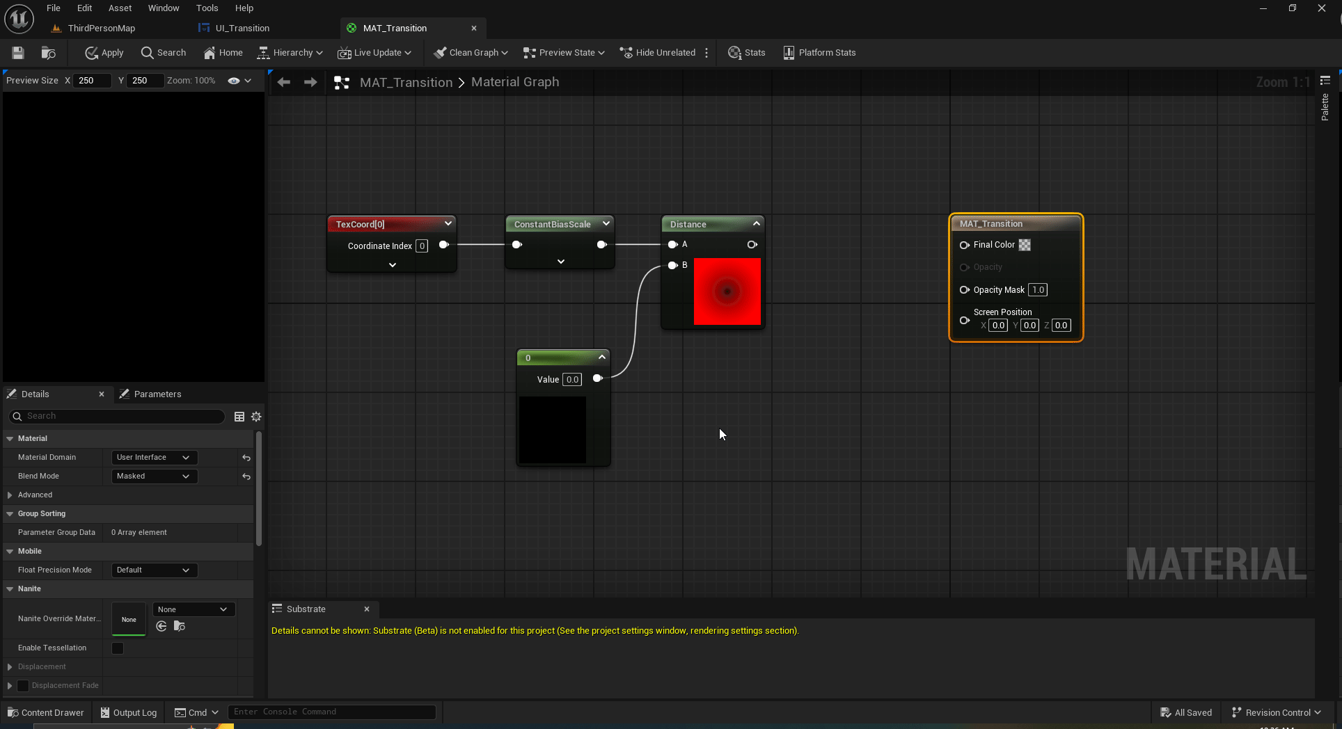Open Stats panel from toolbar
Image resolution: width=1342 pixels, height=729 pixels.
[746, 53]
